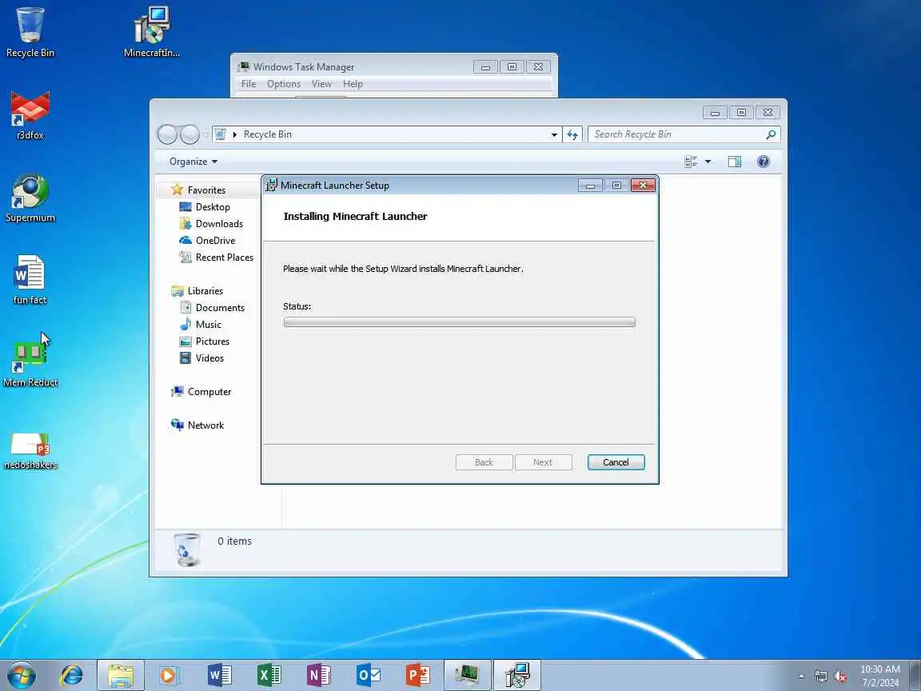Select Pictures library in navigation pane
This screenshot has height=691, width=921.
point(204,342)
